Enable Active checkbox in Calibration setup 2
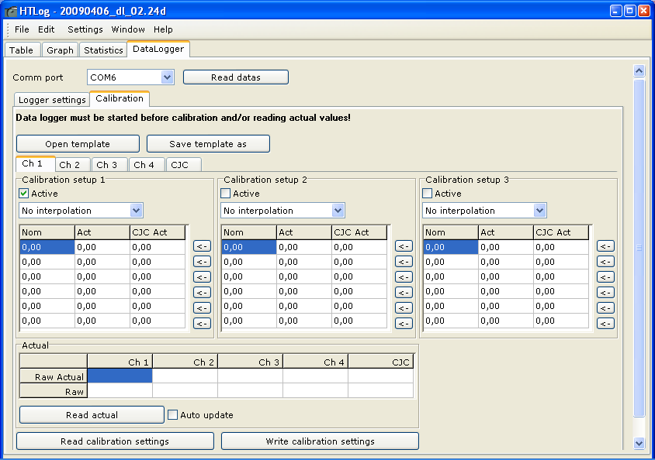This screenshot has height=460, width=655. (x=226, y=194)
